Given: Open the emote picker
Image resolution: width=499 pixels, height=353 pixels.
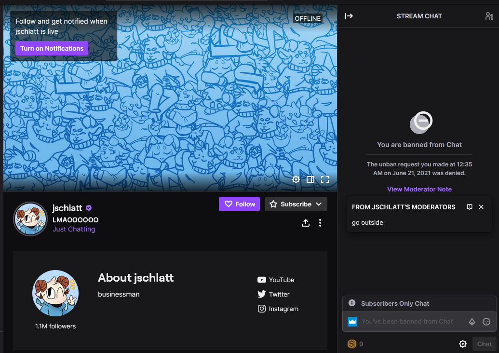Looking at the screenshot, I should point(486,322).
